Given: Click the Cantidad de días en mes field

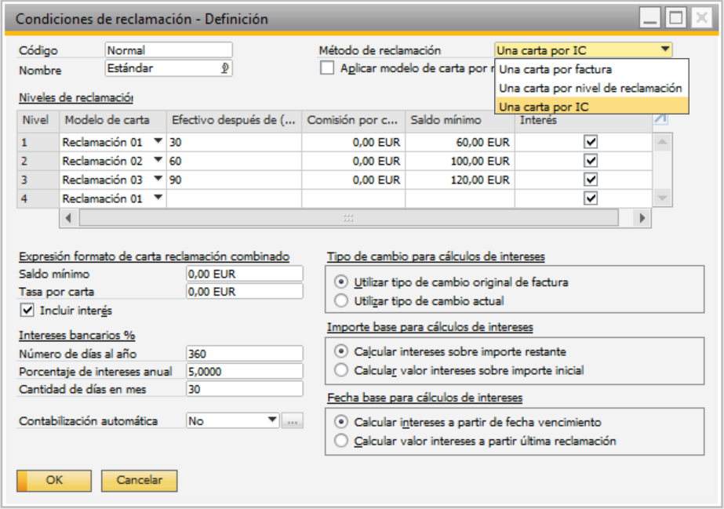Looking at the screenshot, I should click(x=245, y=389).
